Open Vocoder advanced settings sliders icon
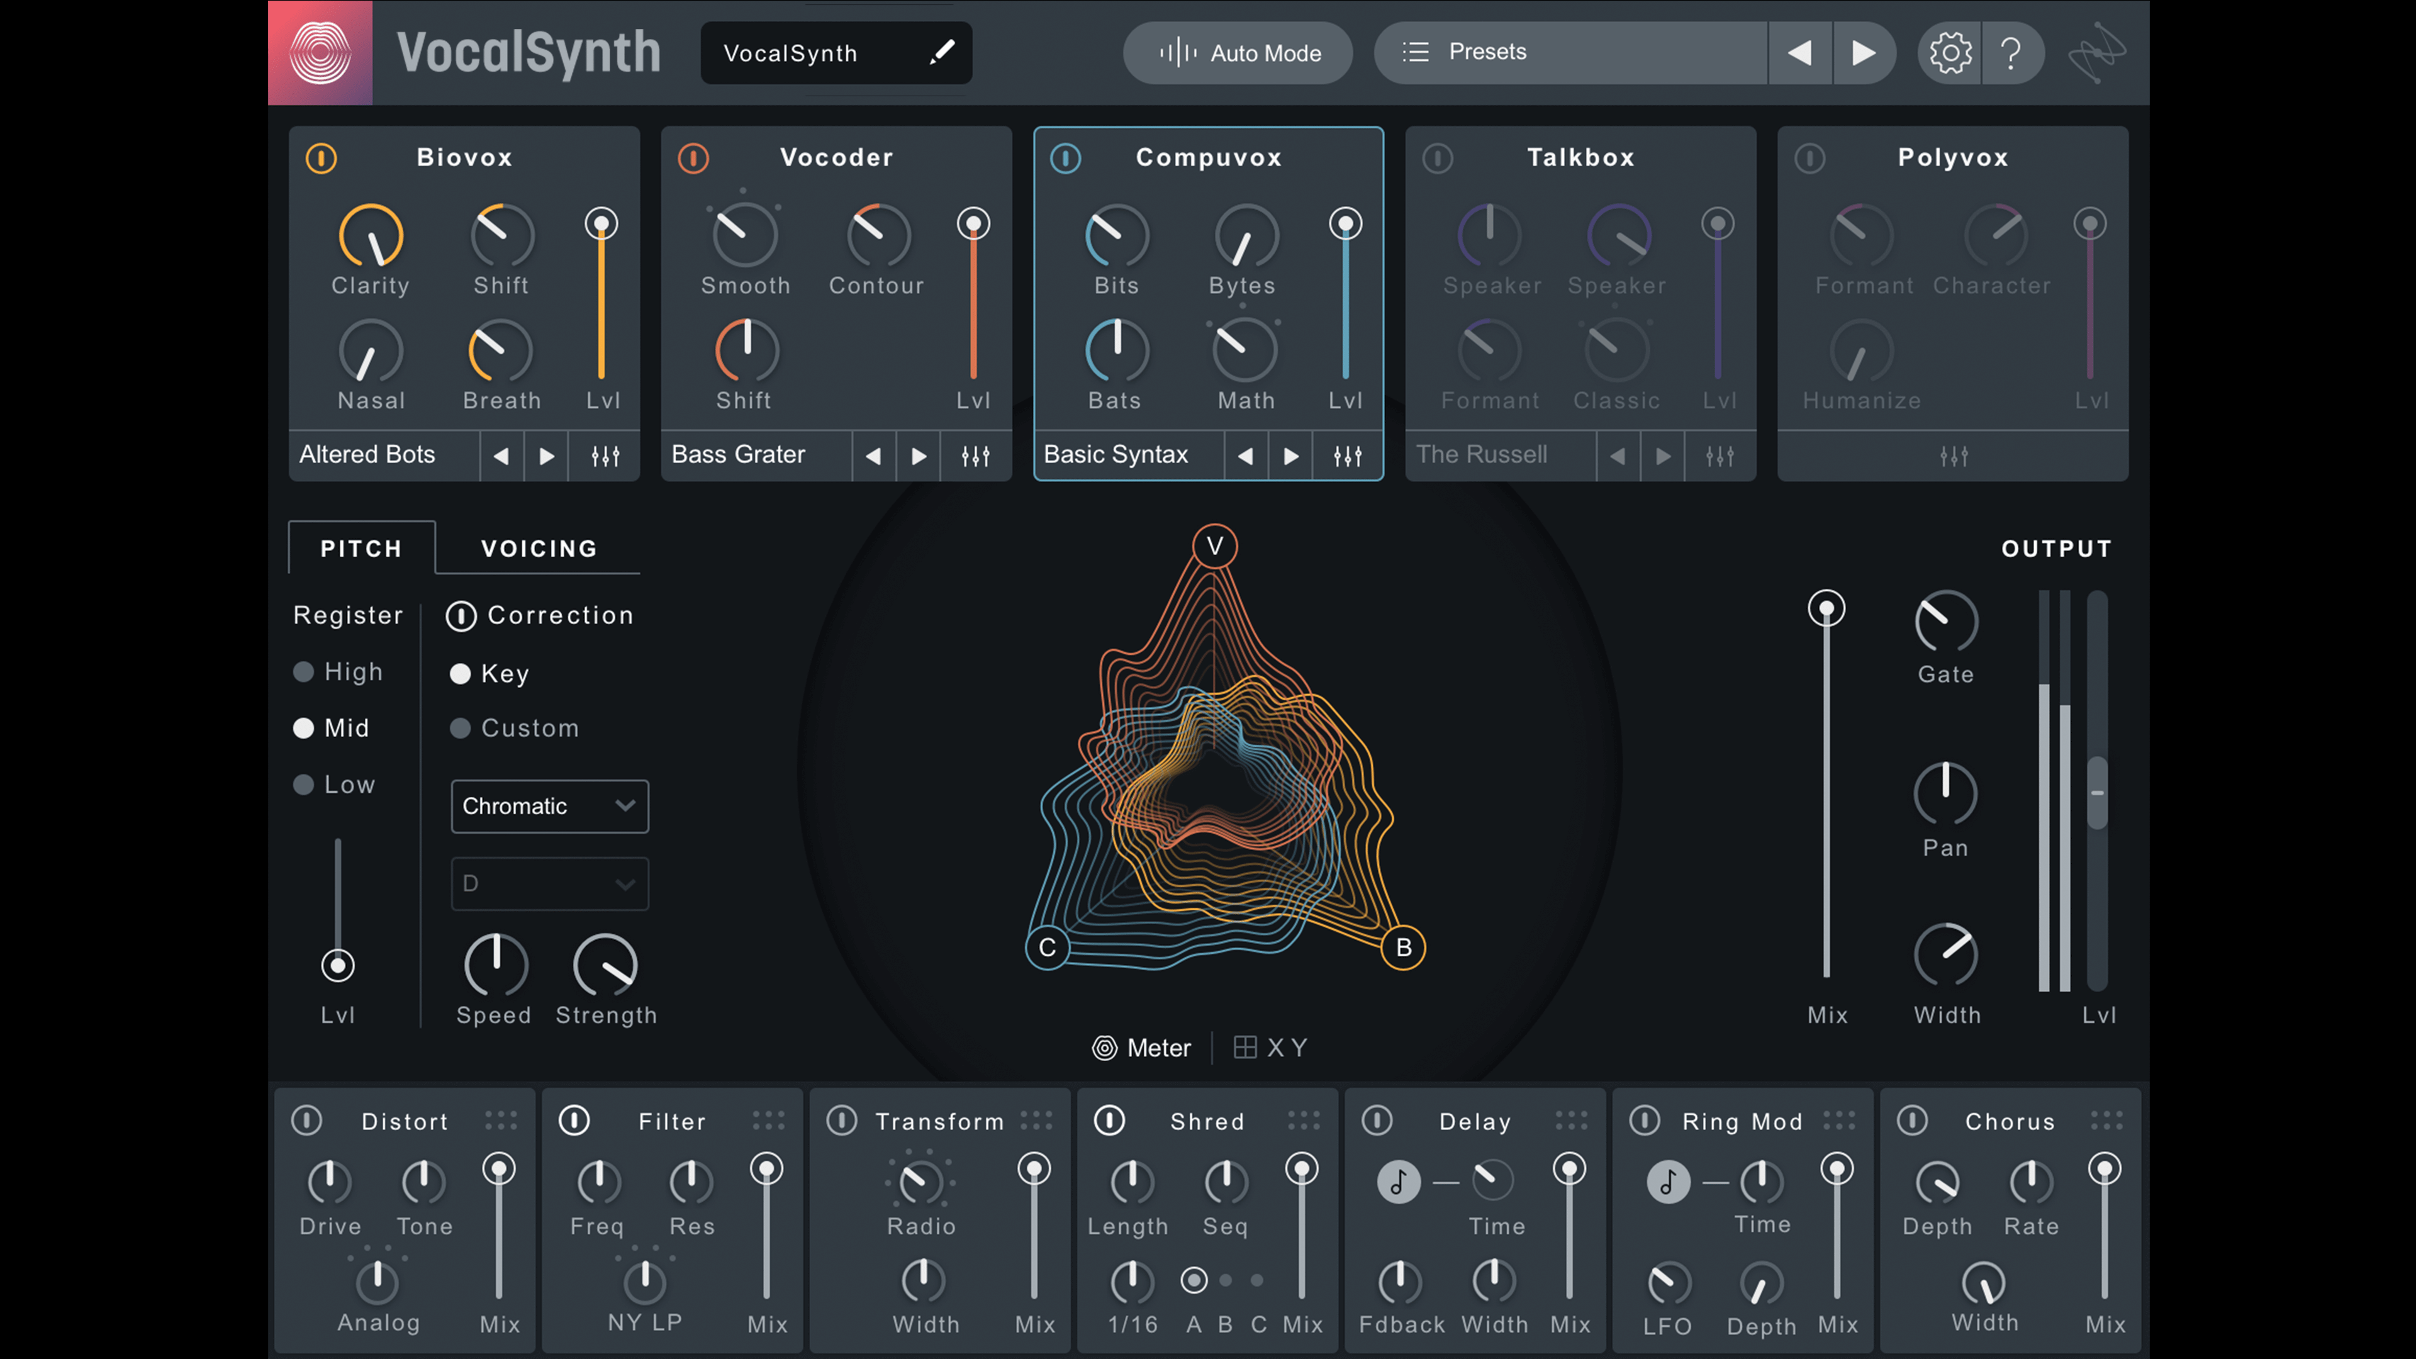The height and width of the screenshot is (1359, 2416). point(975,456)
